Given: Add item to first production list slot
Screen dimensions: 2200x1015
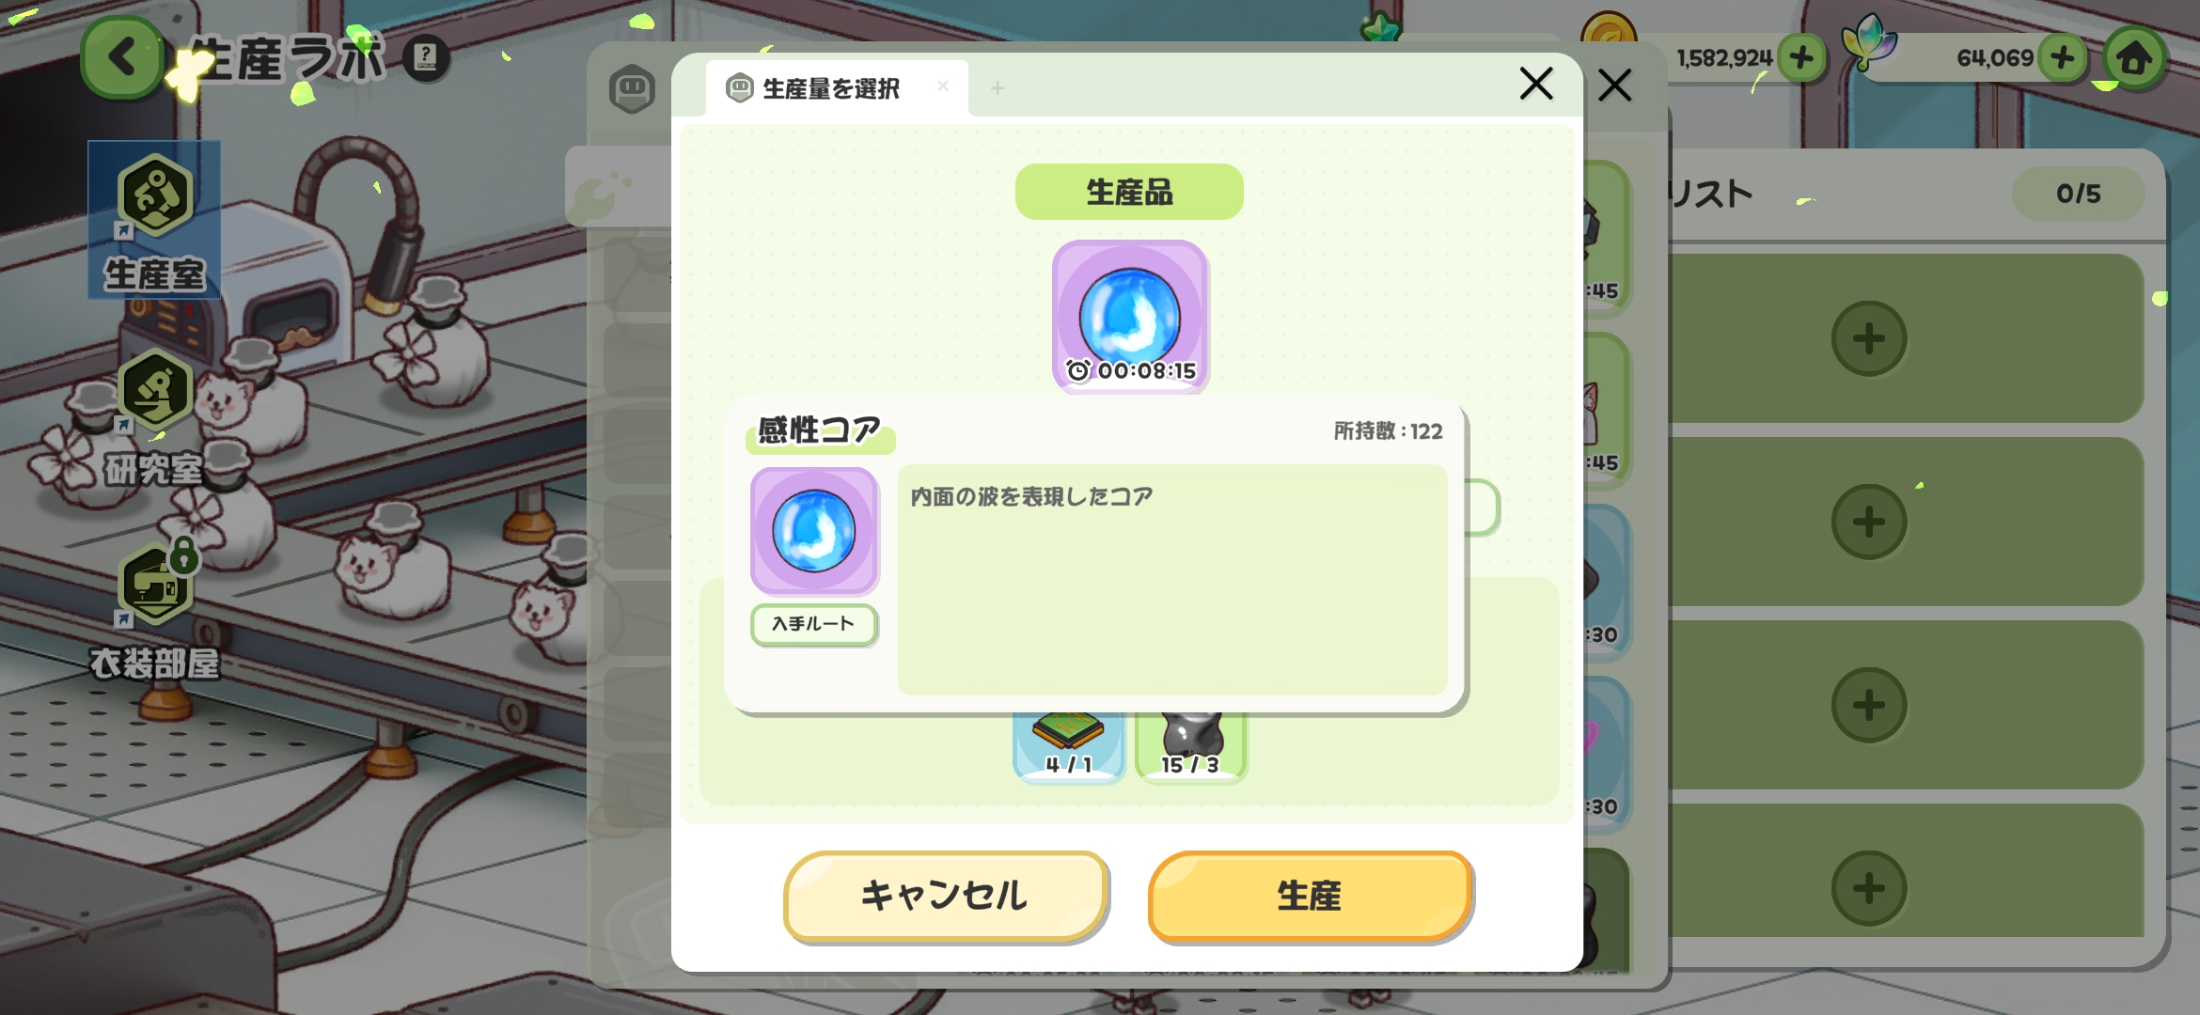Looking at the screenshot, I should click(1869, 338).
